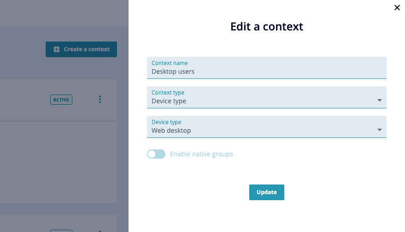This screenshot has width=405, height=232.
Task: Click the "Edit a context" heading
Action: click(267, 27)
